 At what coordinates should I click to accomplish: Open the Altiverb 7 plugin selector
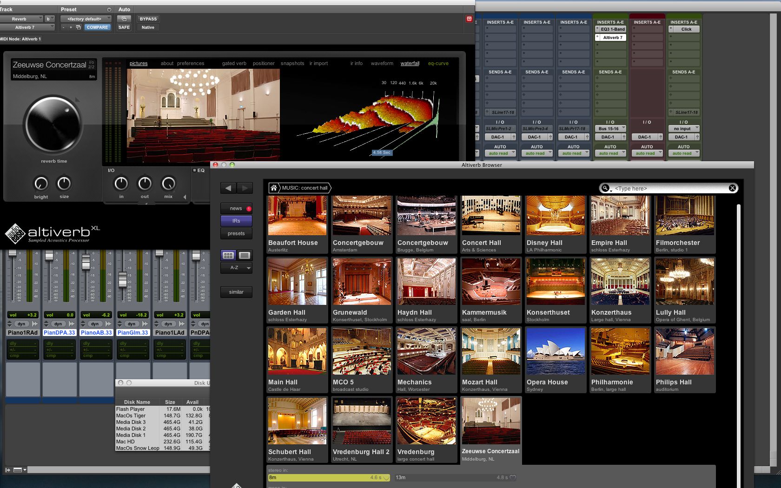[27, 27]
